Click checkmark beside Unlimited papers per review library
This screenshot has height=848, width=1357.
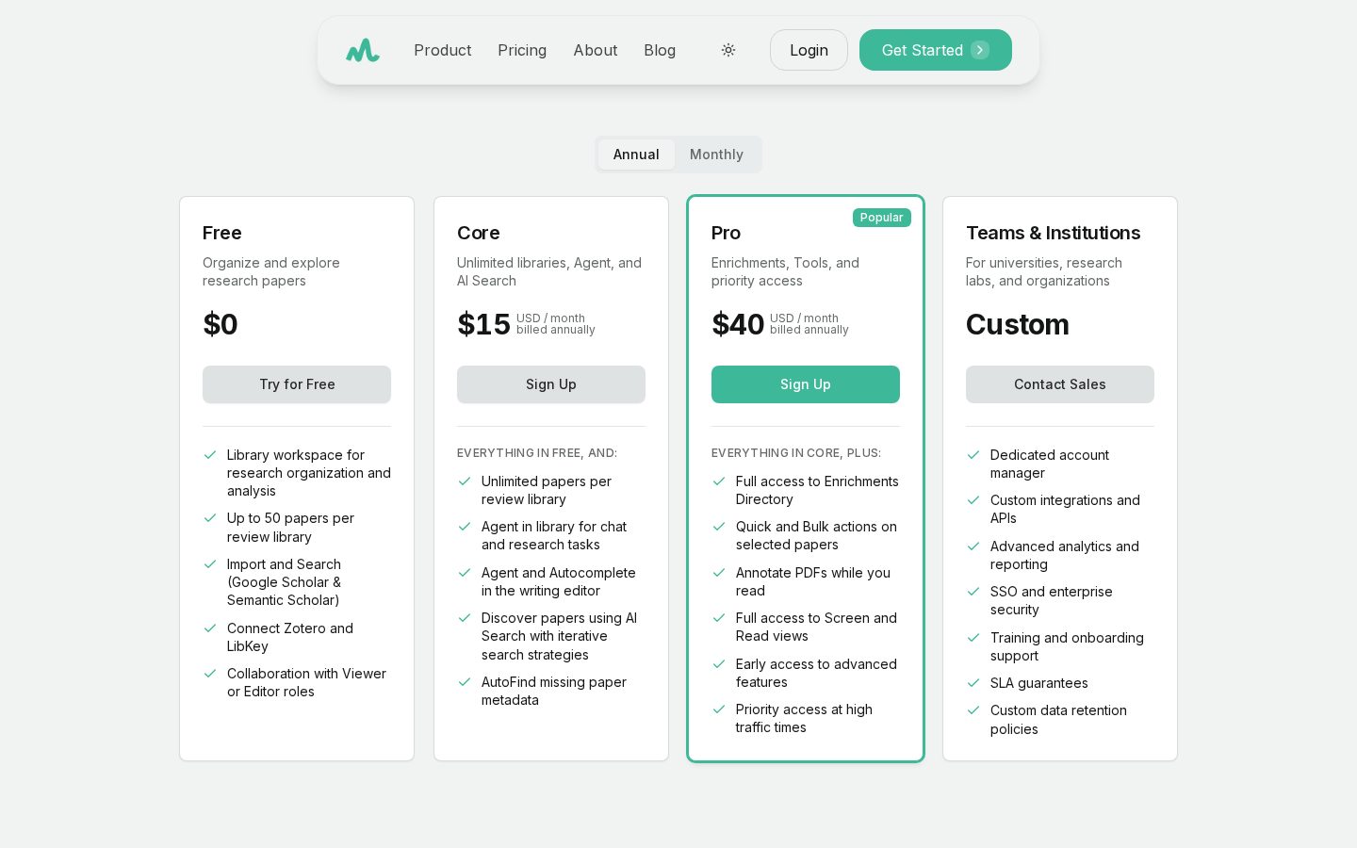[465, 481]
